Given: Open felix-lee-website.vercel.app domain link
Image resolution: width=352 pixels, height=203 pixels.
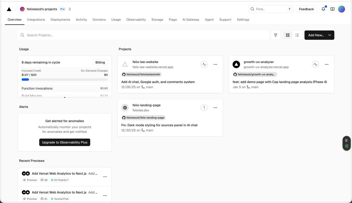Looking at the screenshot, I should tap(153, 67).
